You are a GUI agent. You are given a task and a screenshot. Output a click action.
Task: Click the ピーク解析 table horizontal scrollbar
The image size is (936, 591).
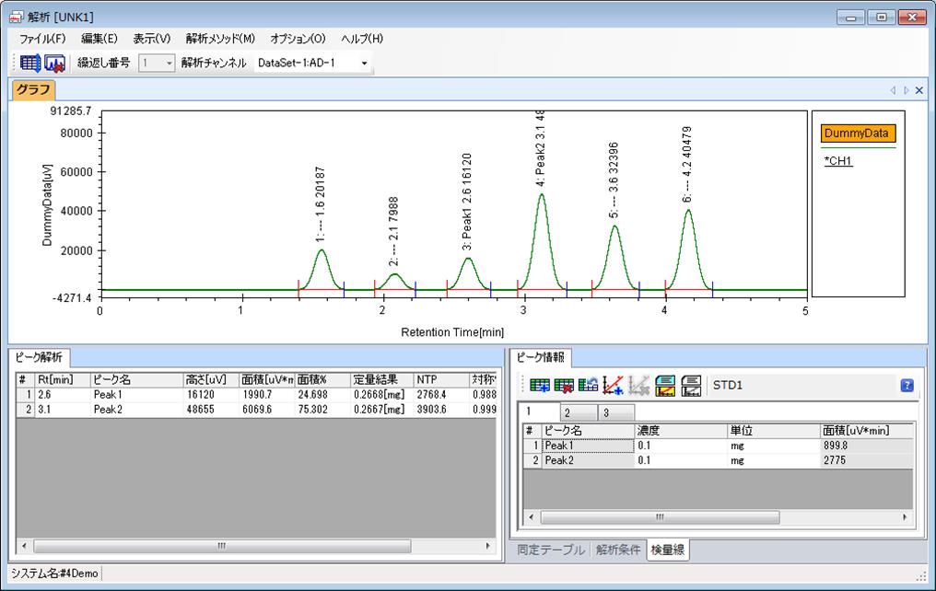tap(221, 546)
